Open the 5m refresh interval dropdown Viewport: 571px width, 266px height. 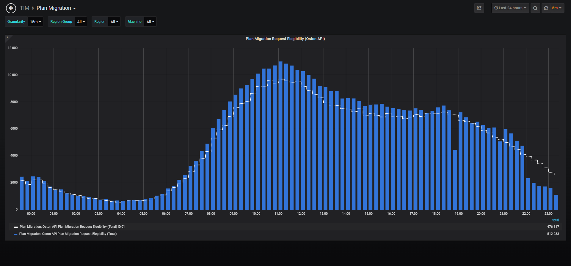[x=557, y=8]
